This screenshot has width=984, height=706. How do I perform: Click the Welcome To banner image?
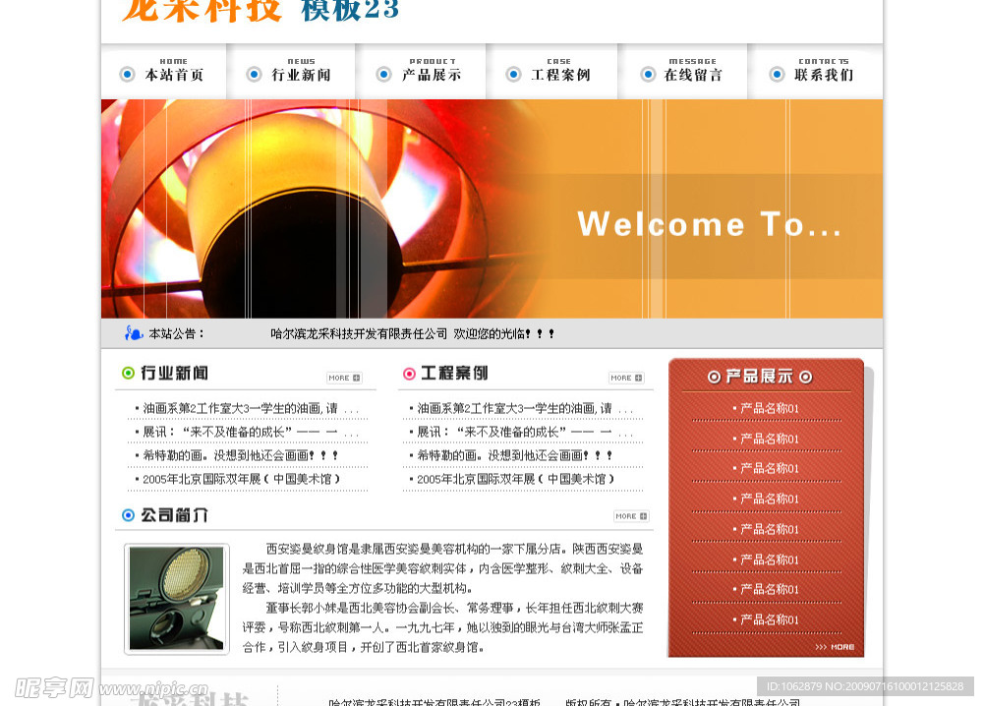[492, 208]
